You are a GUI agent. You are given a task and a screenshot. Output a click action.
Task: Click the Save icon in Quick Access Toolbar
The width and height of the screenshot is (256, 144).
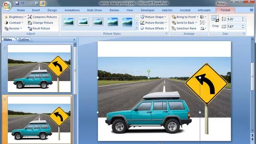pyautogui.click(x=17, y=3)
